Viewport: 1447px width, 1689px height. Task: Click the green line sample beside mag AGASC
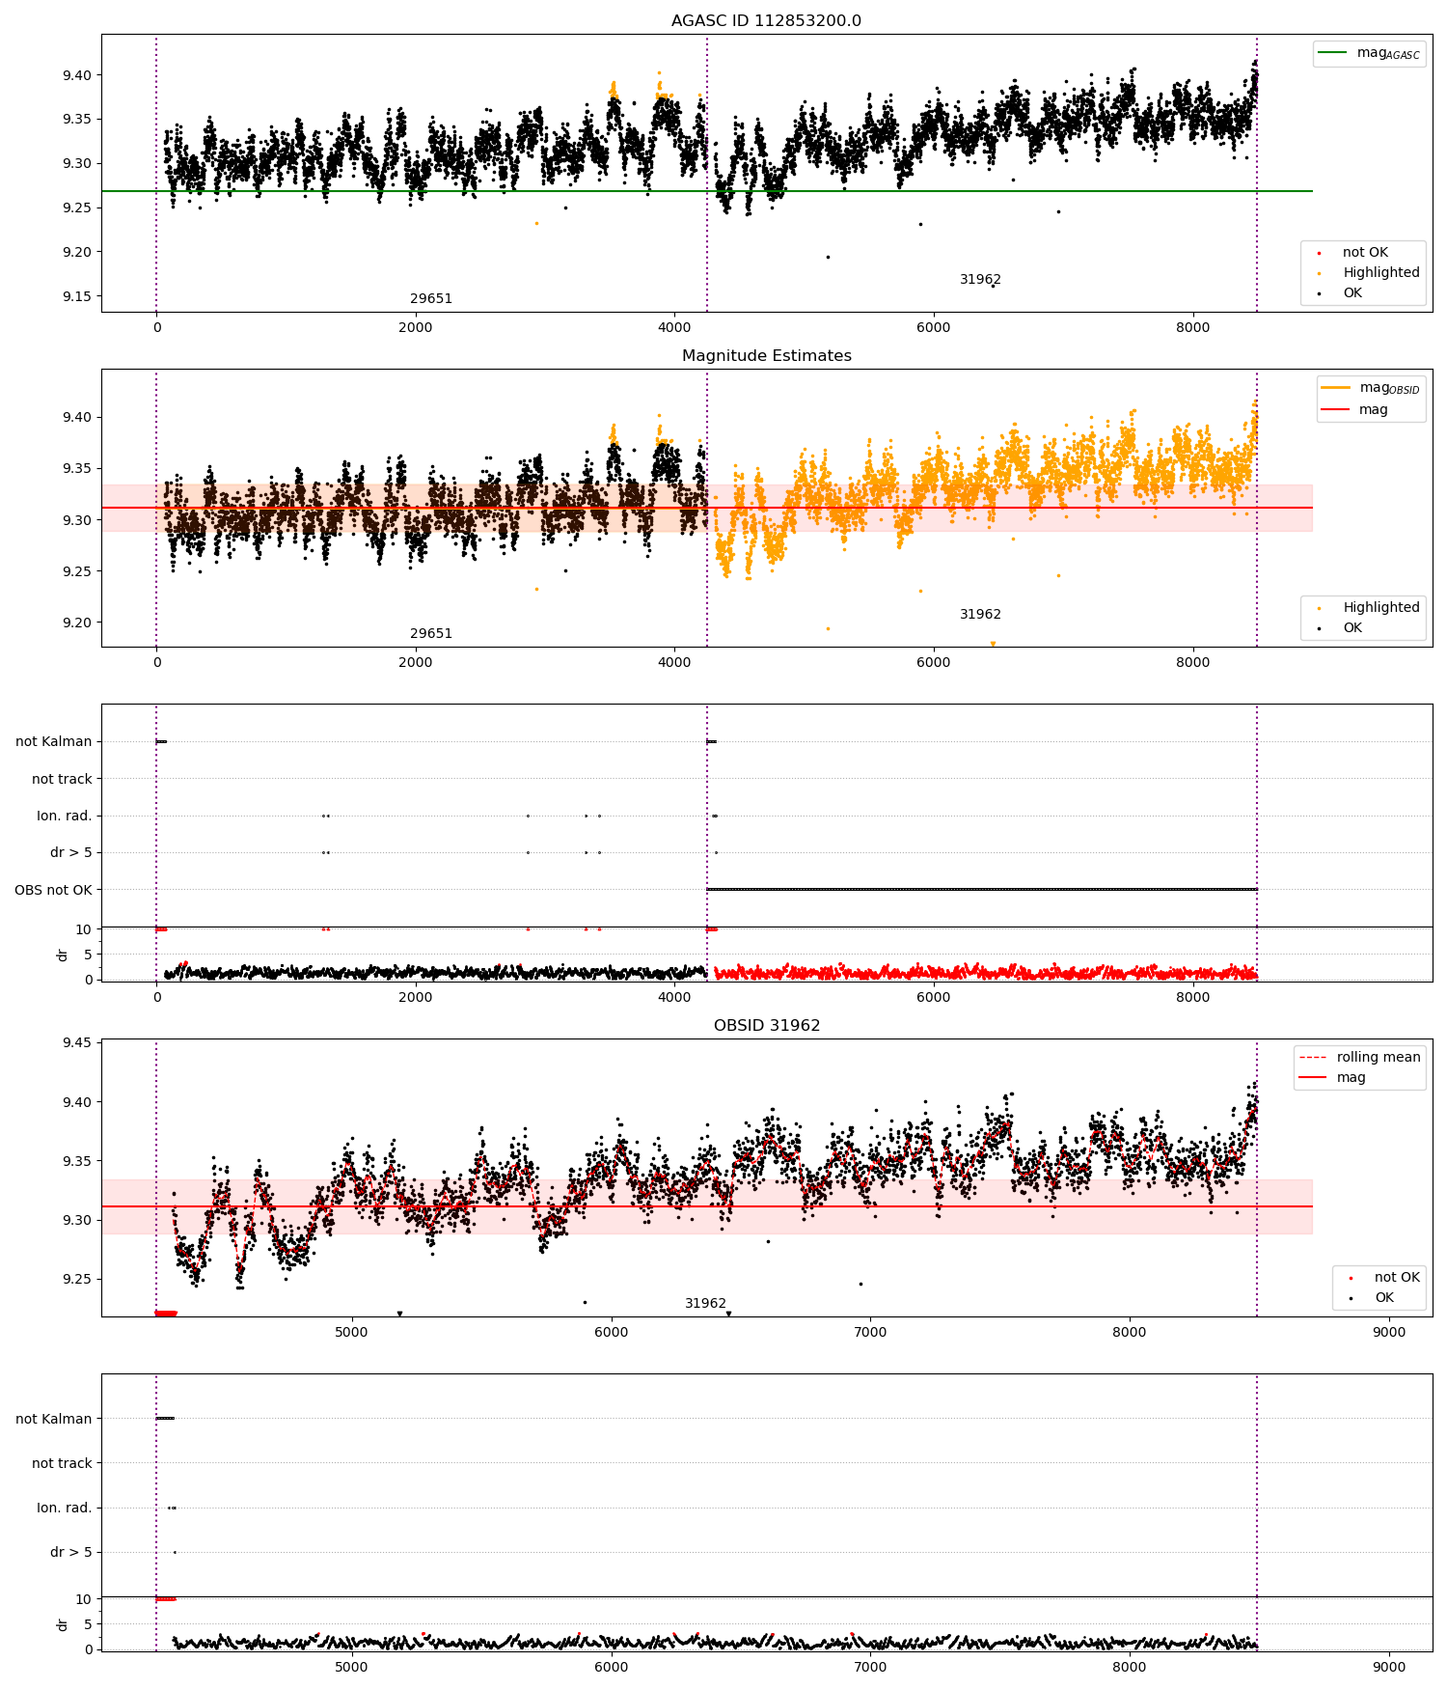[1332, 53]
